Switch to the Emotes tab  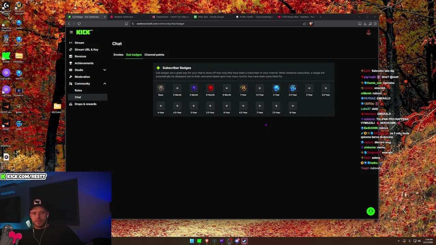pyautogui.click(x=118, y=54)
